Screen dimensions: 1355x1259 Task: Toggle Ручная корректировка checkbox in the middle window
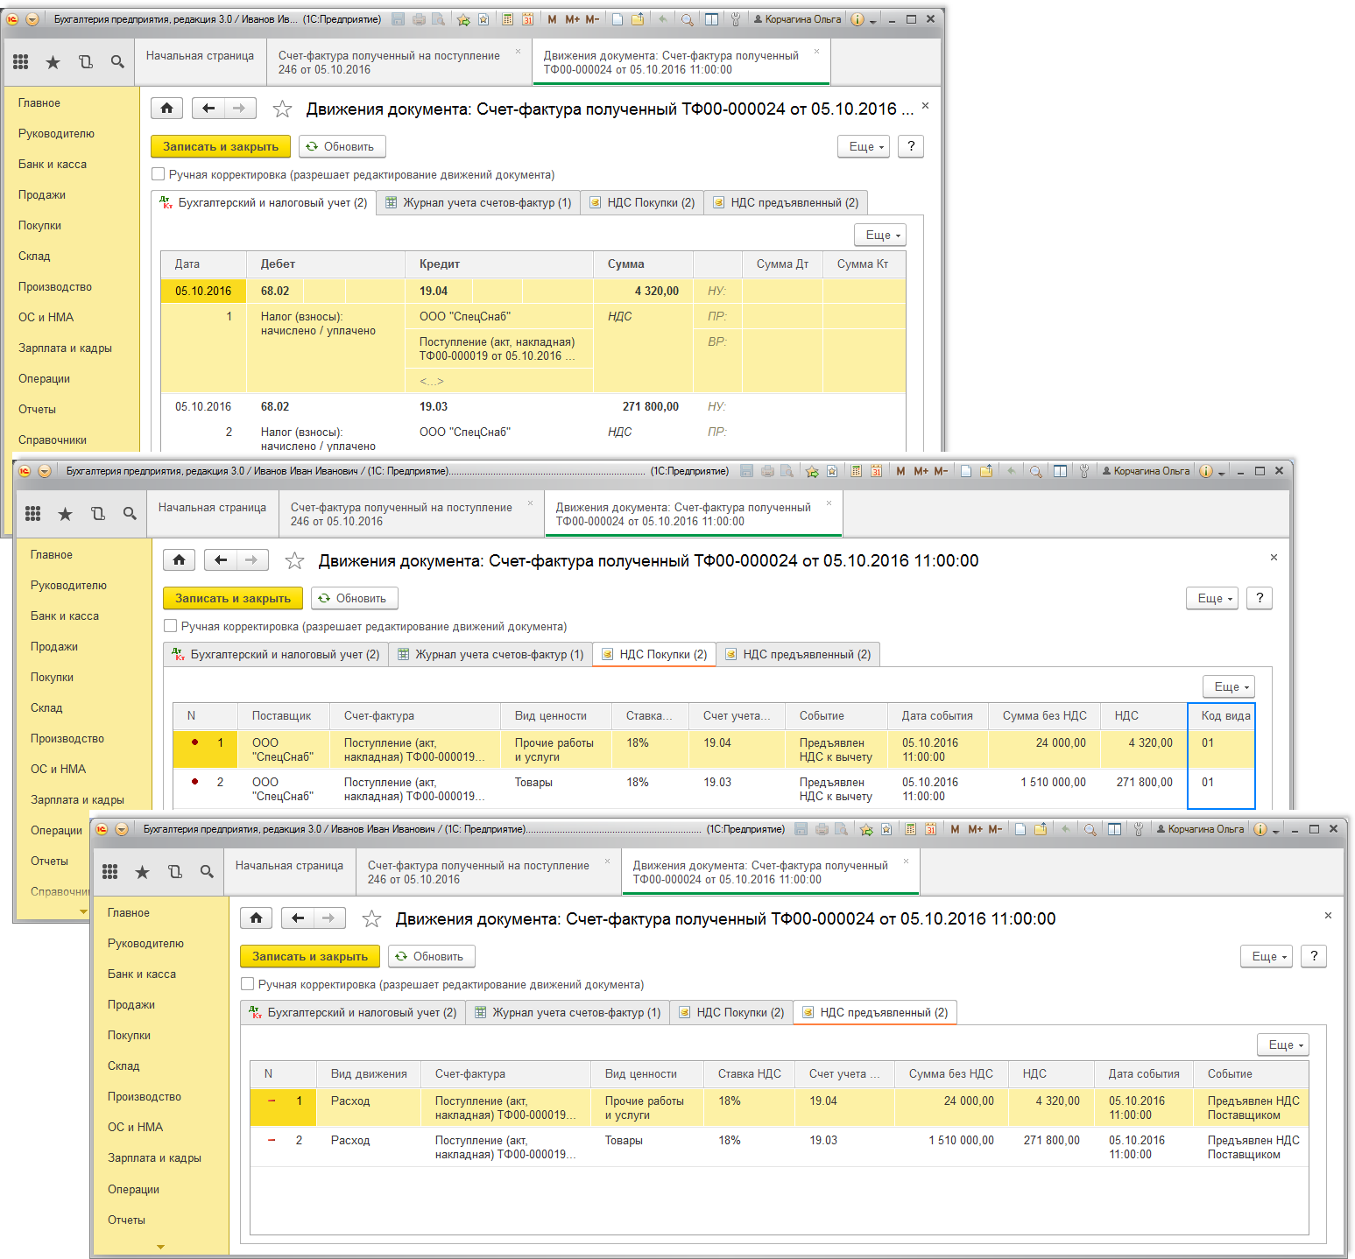171,626
